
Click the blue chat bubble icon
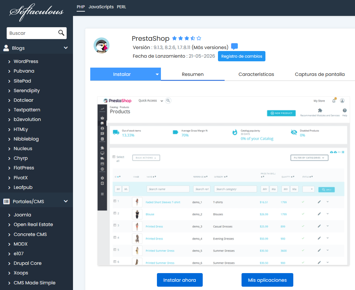(x=234, y=46)
